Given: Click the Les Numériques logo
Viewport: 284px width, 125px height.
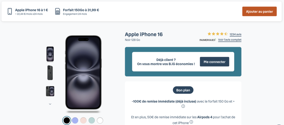Looking at the screenshot, I should (x=207, y=40).
